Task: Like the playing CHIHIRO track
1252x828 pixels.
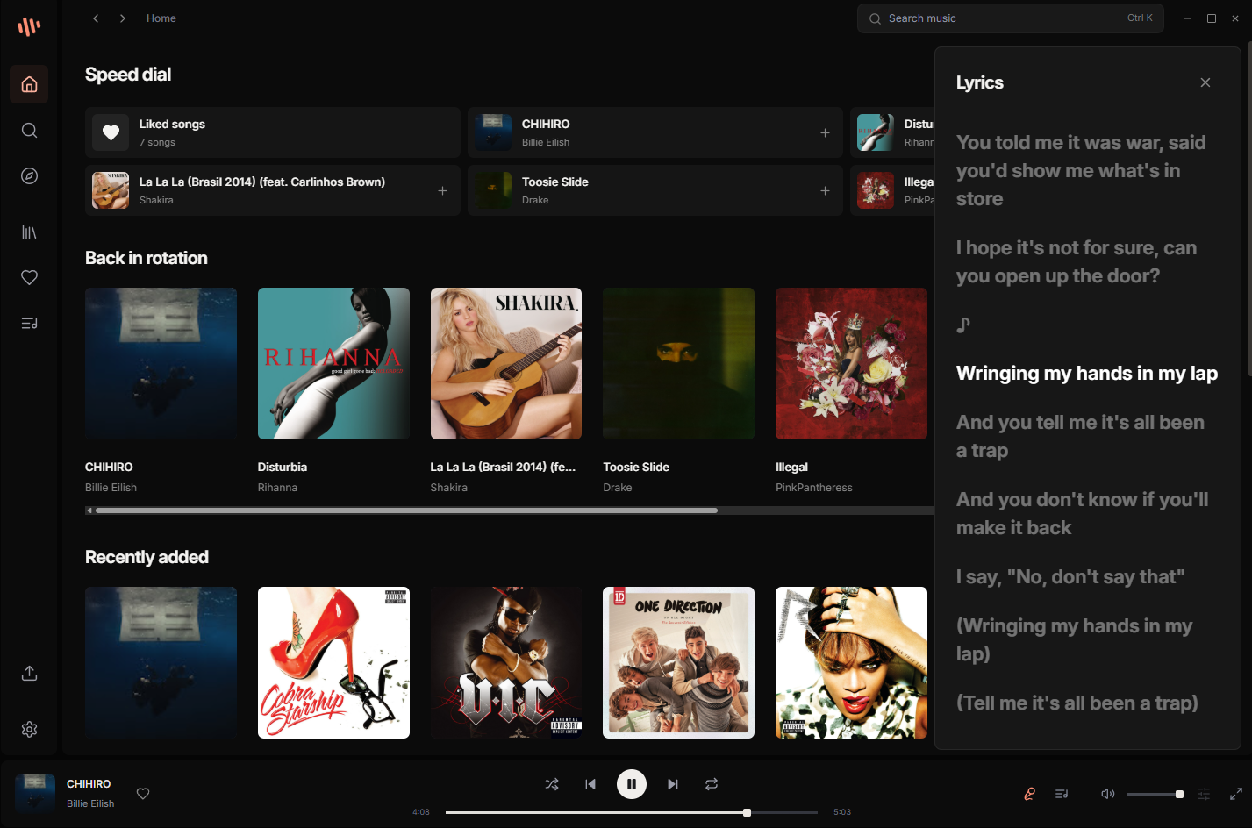Action: tap(143, 794)
